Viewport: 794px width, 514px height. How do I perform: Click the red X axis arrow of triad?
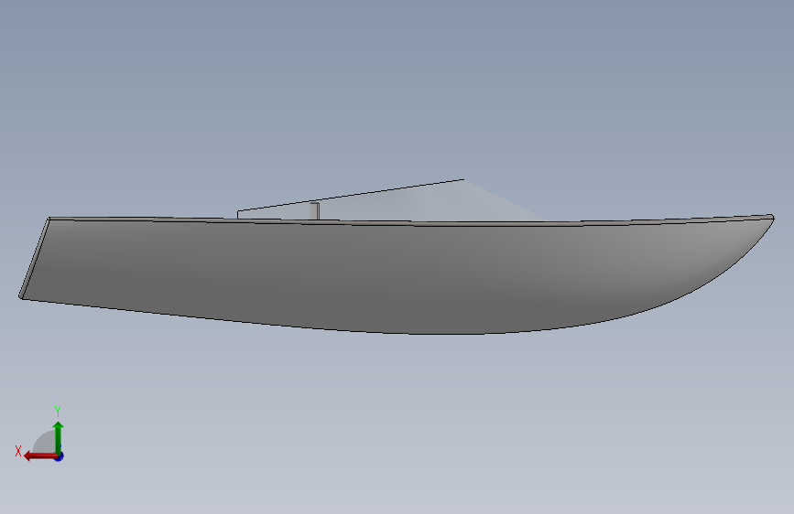coord(40,456)
